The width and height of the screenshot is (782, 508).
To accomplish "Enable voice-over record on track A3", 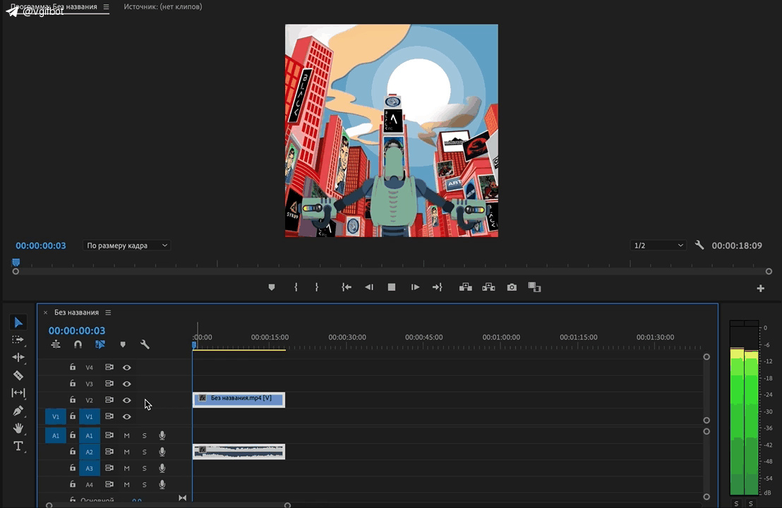I will click(162, 468).
